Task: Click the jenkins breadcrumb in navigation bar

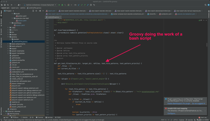Action: [23, 8]
